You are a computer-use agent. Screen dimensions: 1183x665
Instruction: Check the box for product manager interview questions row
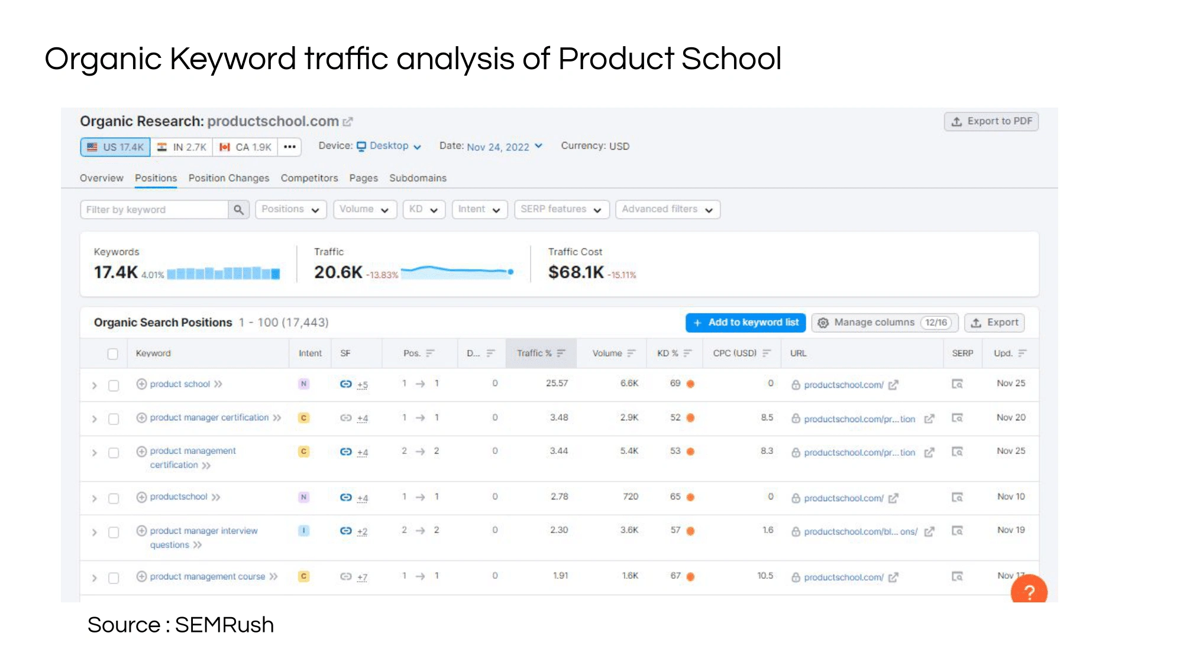click(114, 532)
